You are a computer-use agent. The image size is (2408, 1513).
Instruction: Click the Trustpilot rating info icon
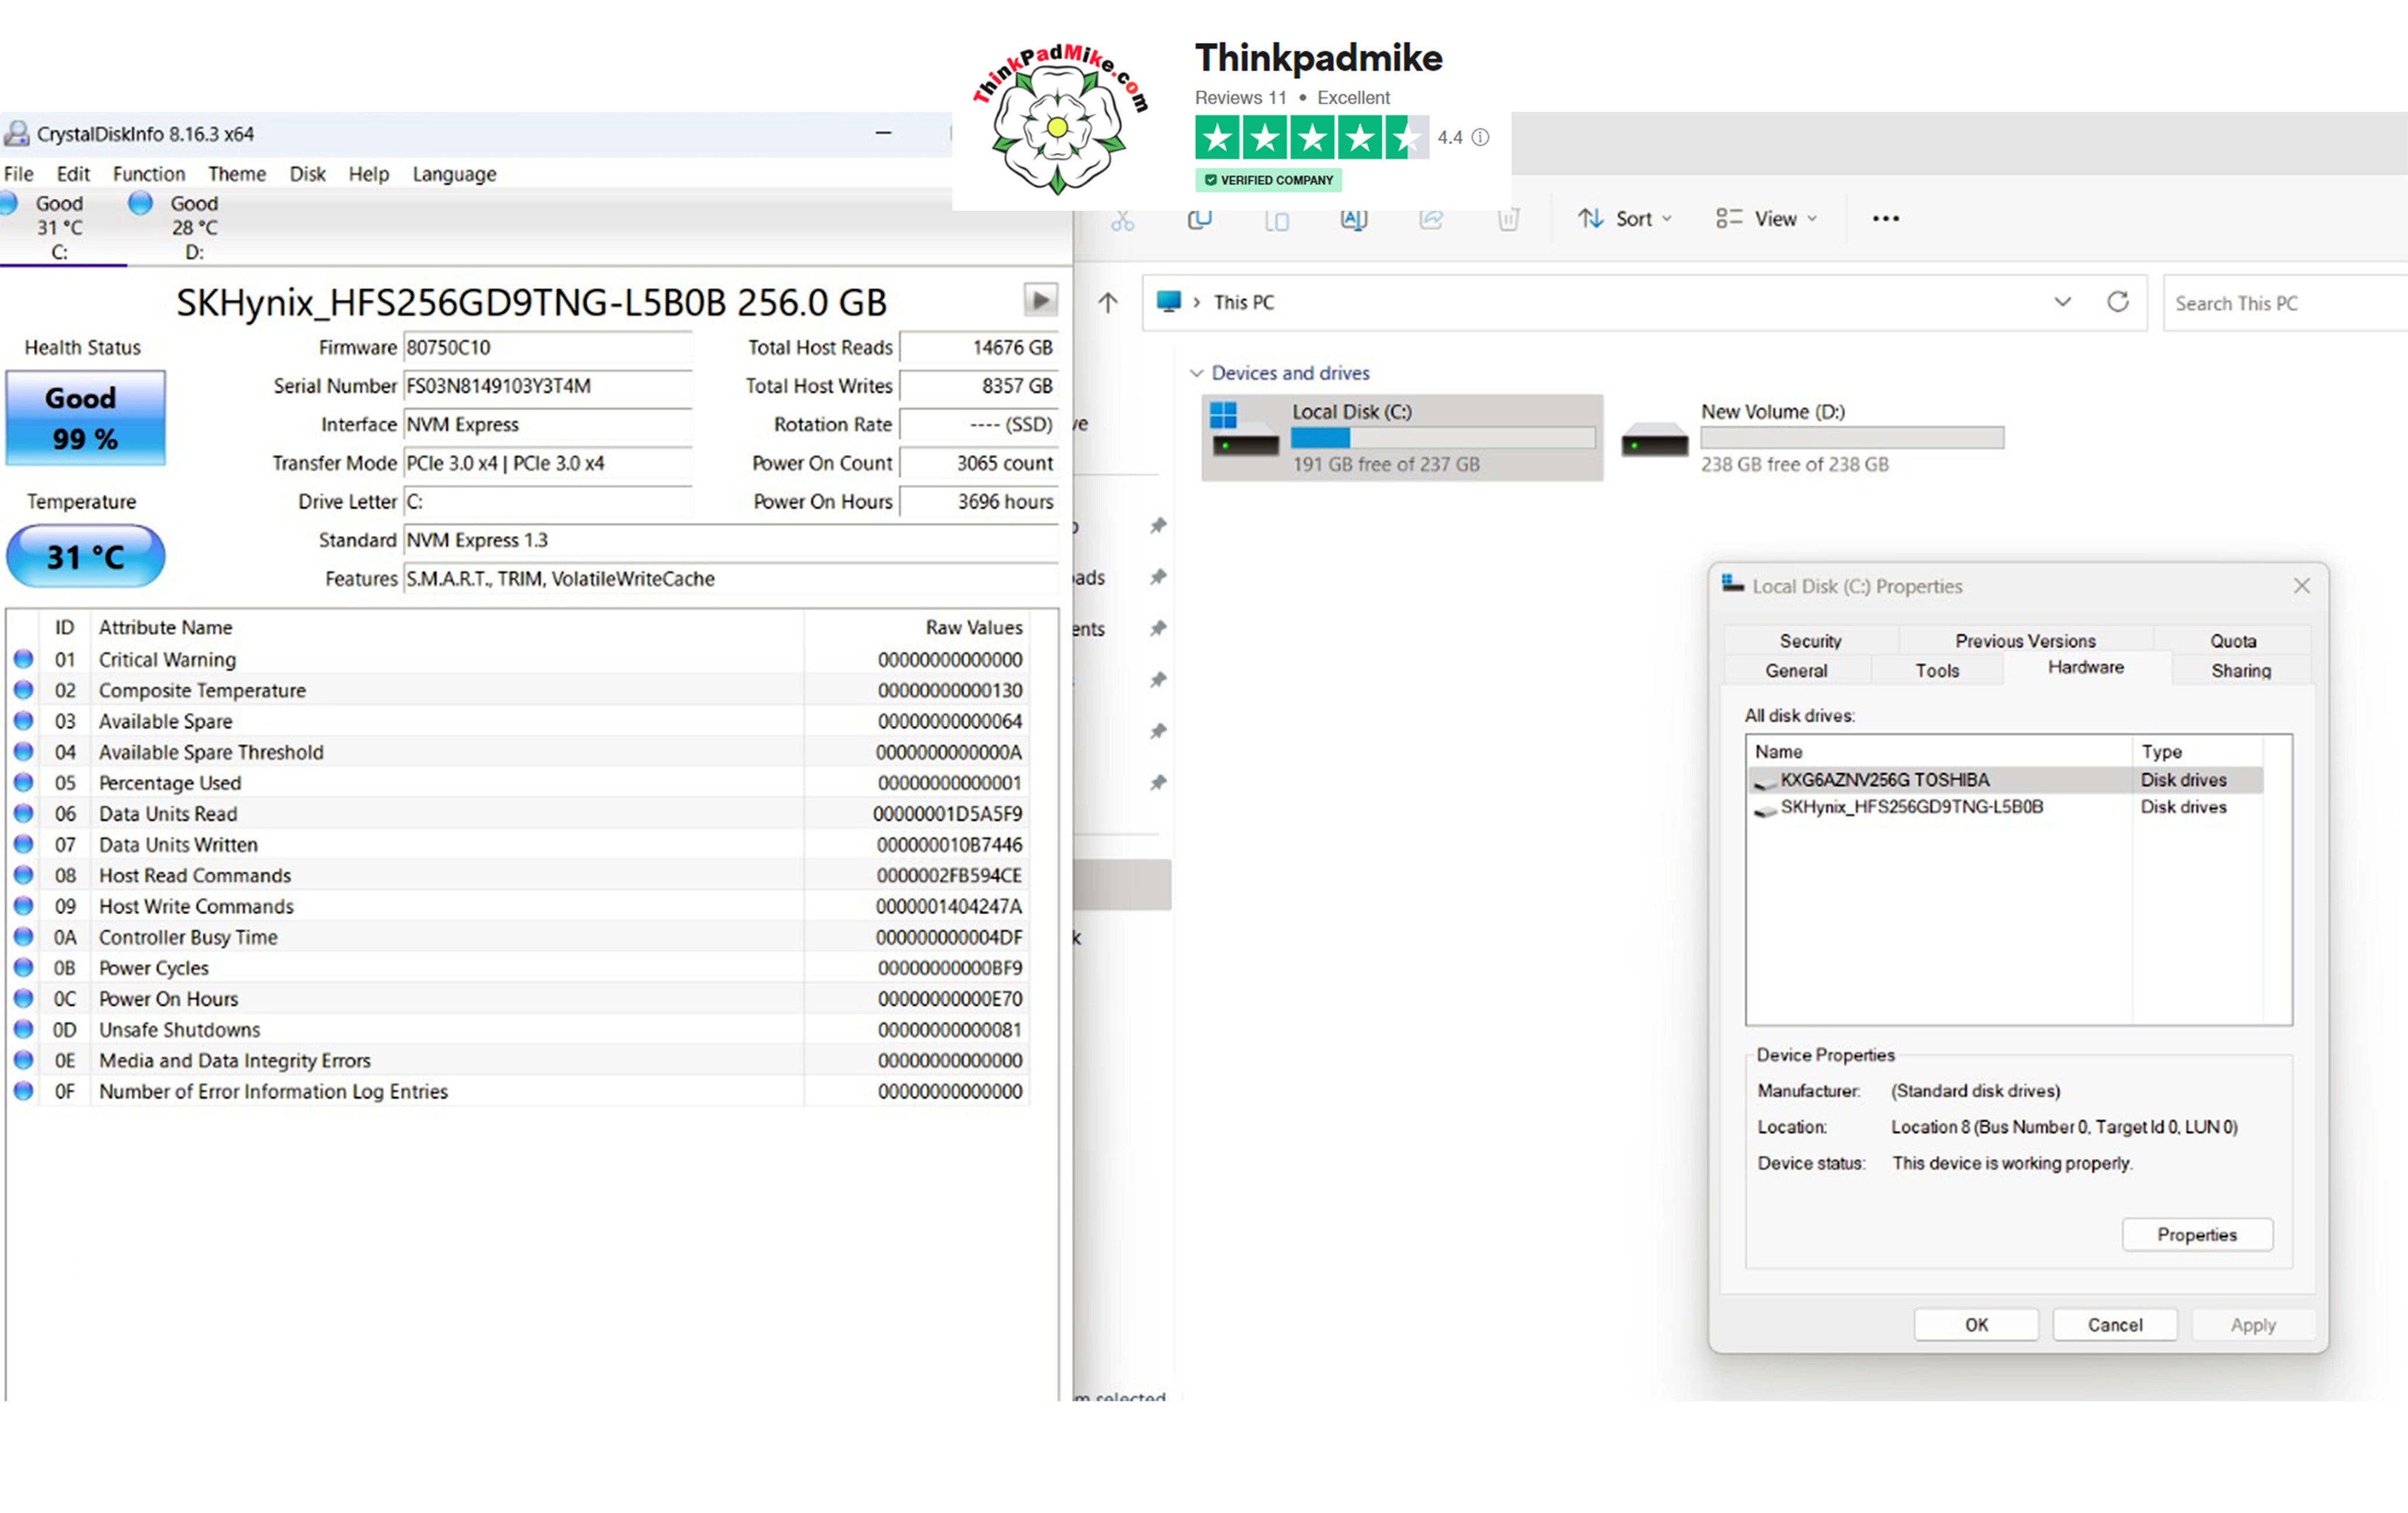[x=1480, y=138]
